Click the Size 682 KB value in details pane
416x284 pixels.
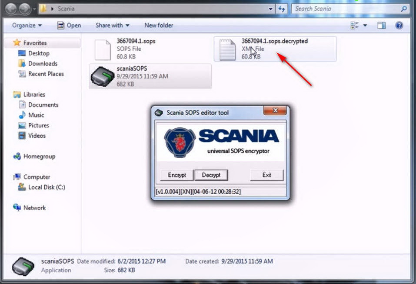[x=126, y=270]
